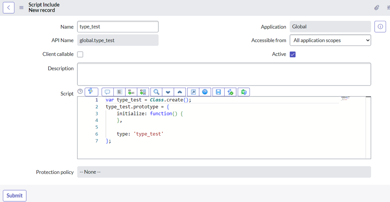Click the 'Script' field label
Image resolution: width=390 pixels, height=202 pixels.
click(67, 93)
